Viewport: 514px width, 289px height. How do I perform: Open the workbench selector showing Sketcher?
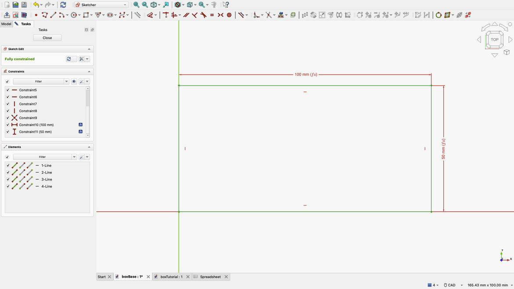coord(100,4)
